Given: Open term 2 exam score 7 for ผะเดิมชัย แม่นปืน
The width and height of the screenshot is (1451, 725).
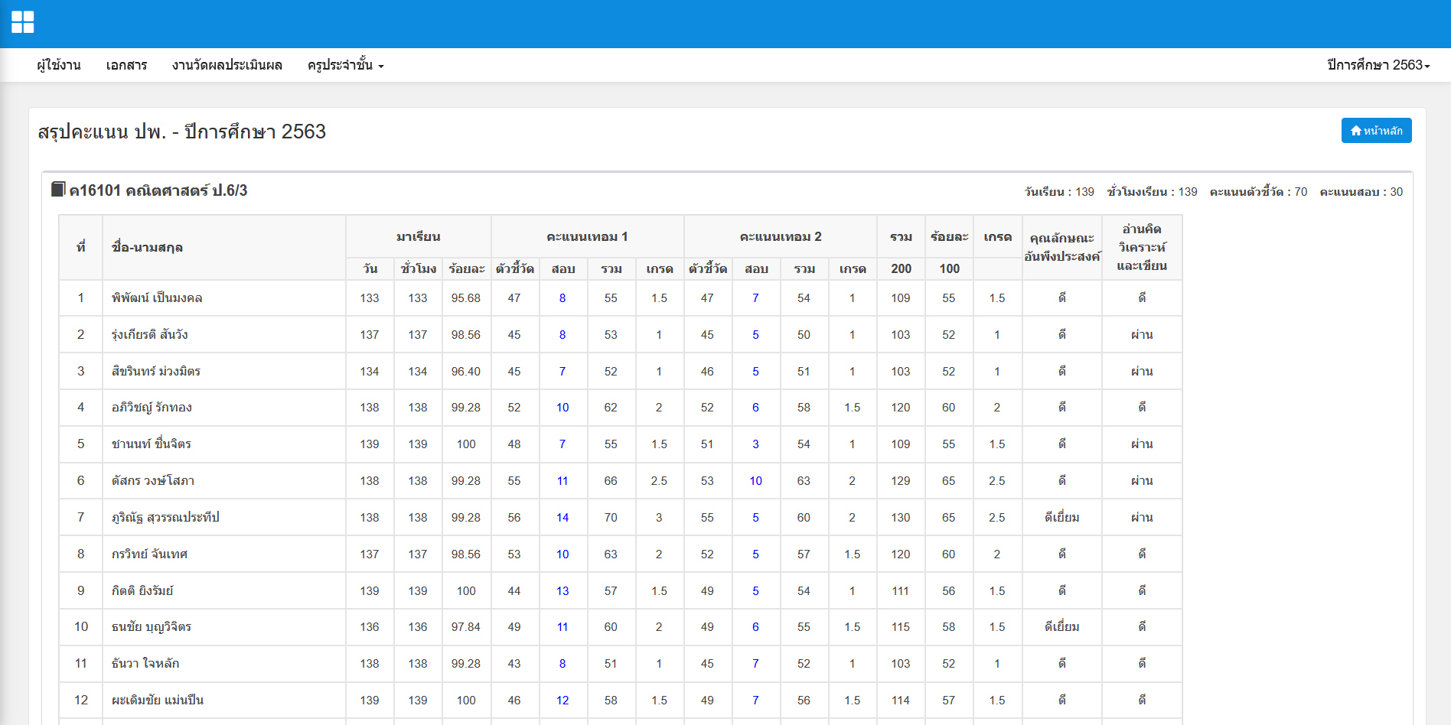Looking at the screenshot, I should 755,701.
